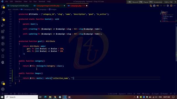The image size is (177, 99).
Task: Open the File menu
Action: pyautogui.click(x=7, y=1)
